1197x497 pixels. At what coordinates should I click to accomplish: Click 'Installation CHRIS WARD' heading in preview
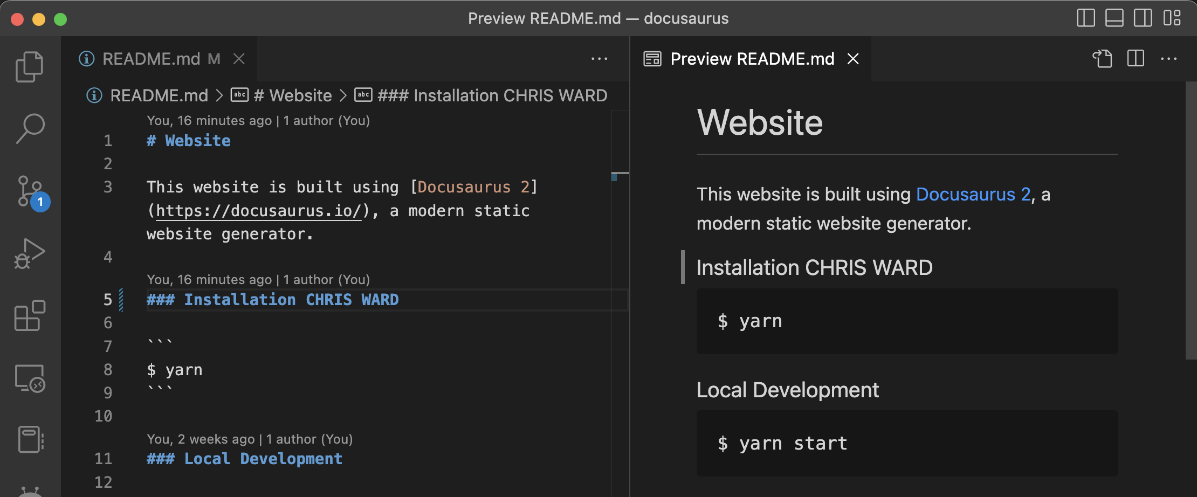tap(814, 267)
